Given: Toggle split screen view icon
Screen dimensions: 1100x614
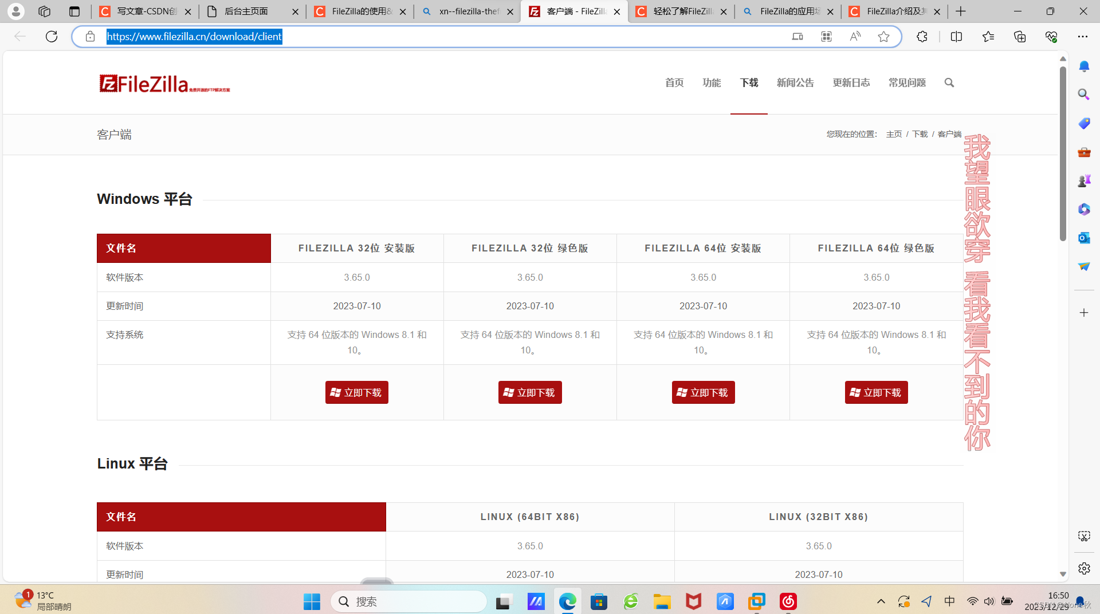Looking at the screenshot, I should pos(956,37).
